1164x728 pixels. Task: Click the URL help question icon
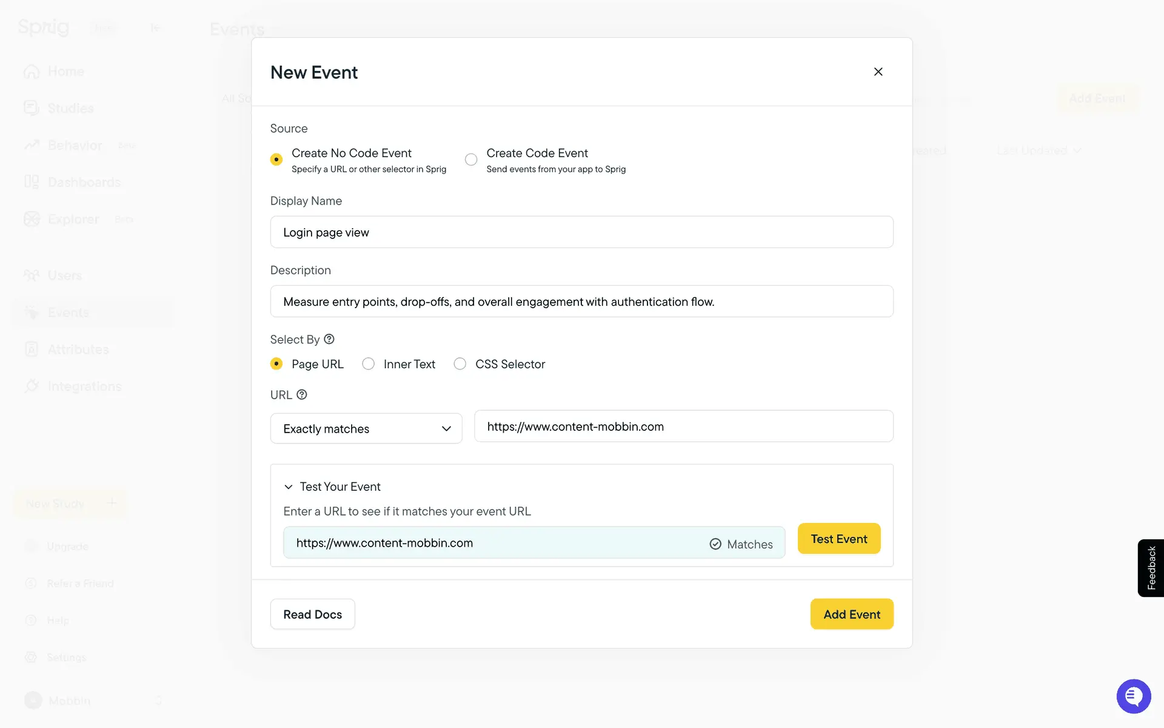[301, 394]
